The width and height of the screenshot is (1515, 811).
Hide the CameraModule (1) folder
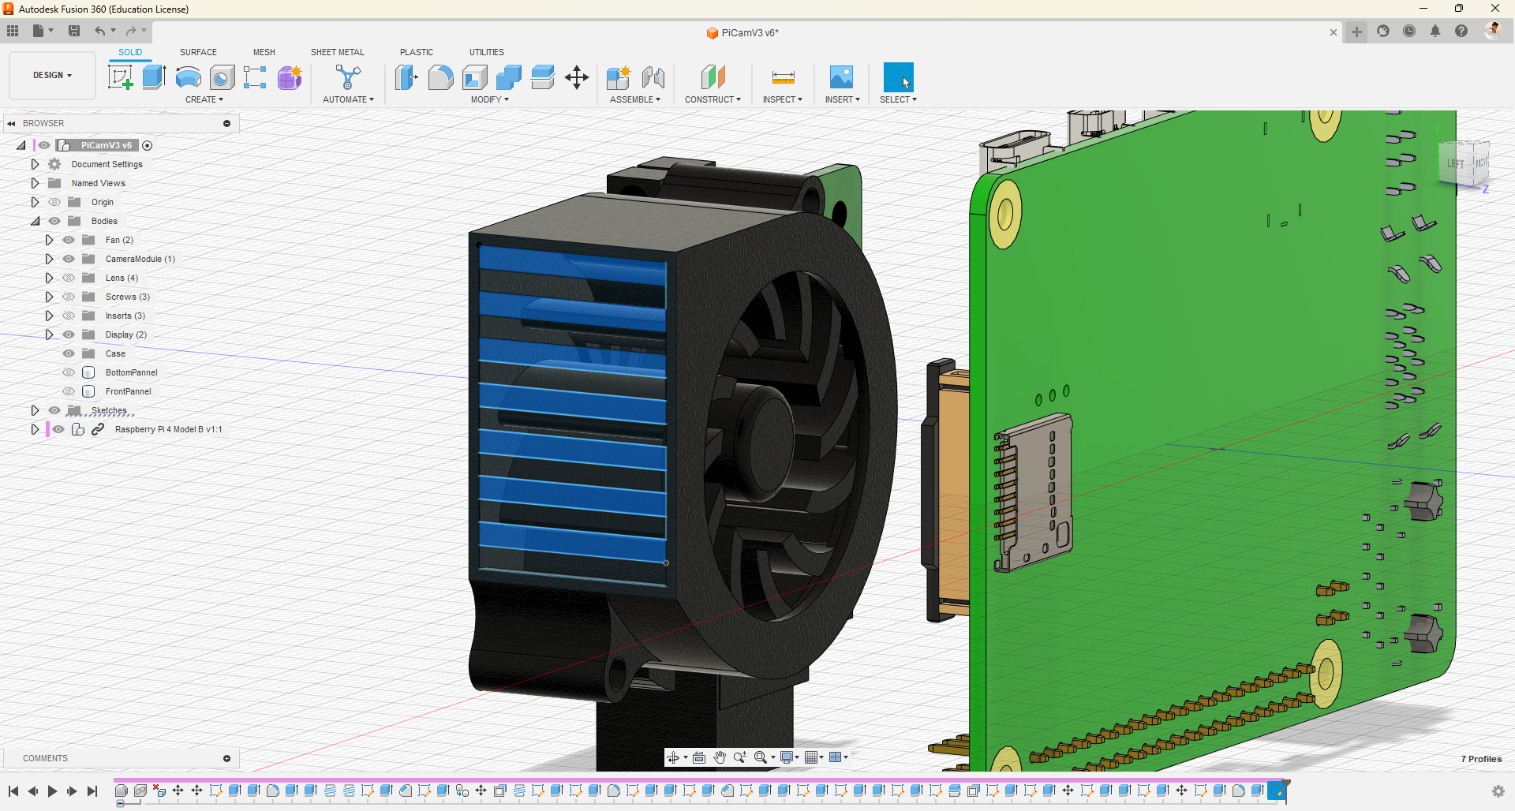coord(69,259)
